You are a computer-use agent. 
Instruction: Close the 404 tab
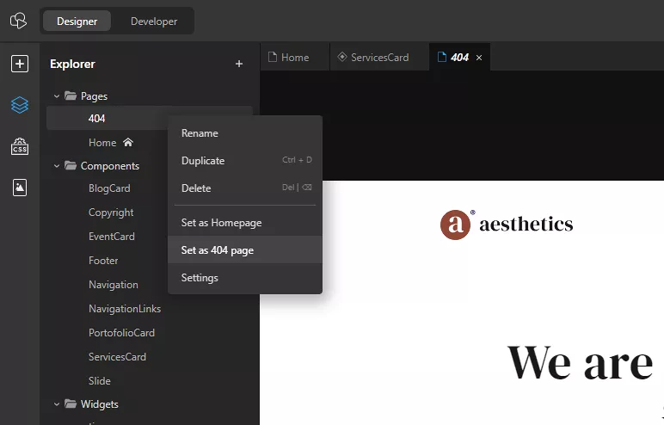(x=479, y=58)
